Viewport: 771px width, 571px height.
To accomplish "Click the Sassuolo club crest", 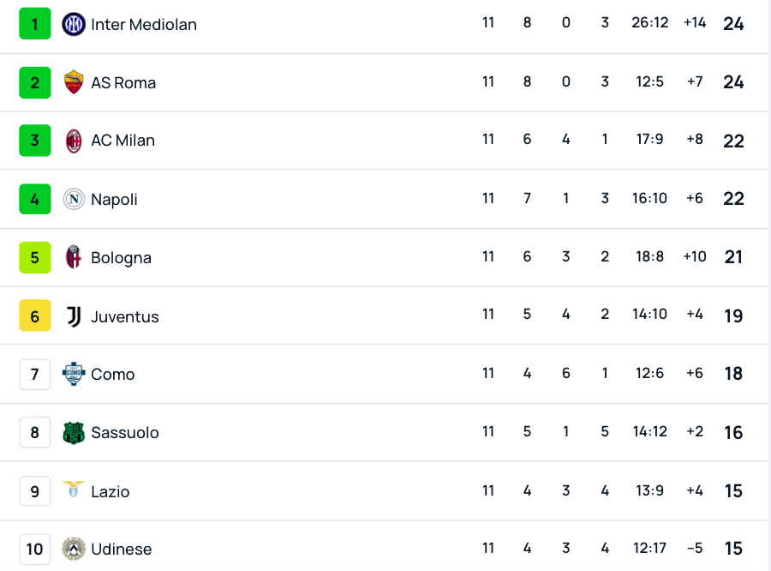I will point(75,433).
